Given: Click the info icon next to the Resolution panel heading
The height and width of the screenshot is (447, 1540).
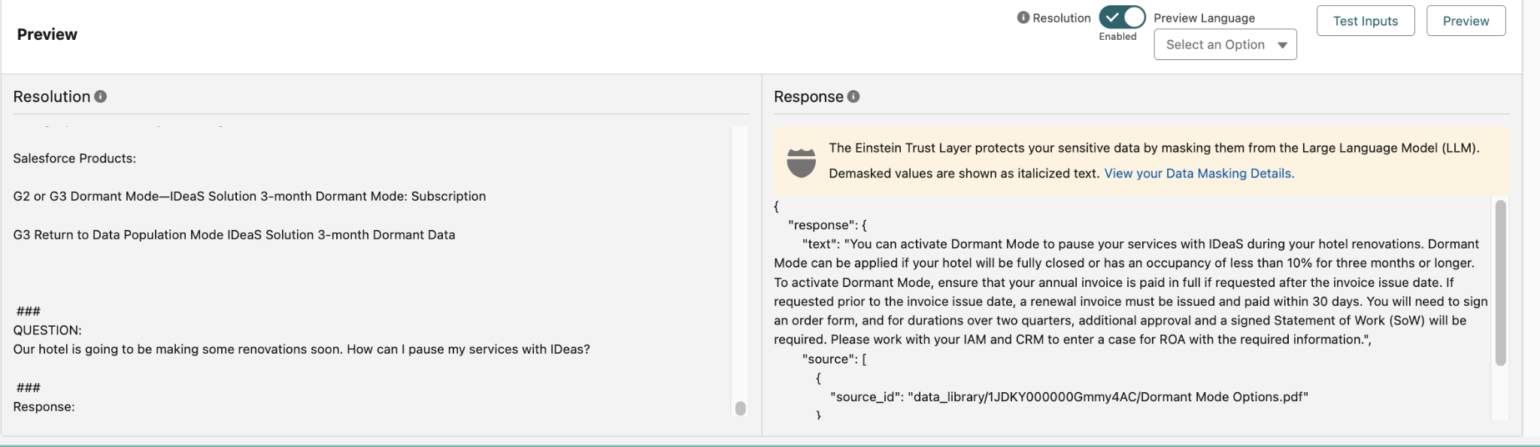Looking at the screenshot, I should (101, 96).
